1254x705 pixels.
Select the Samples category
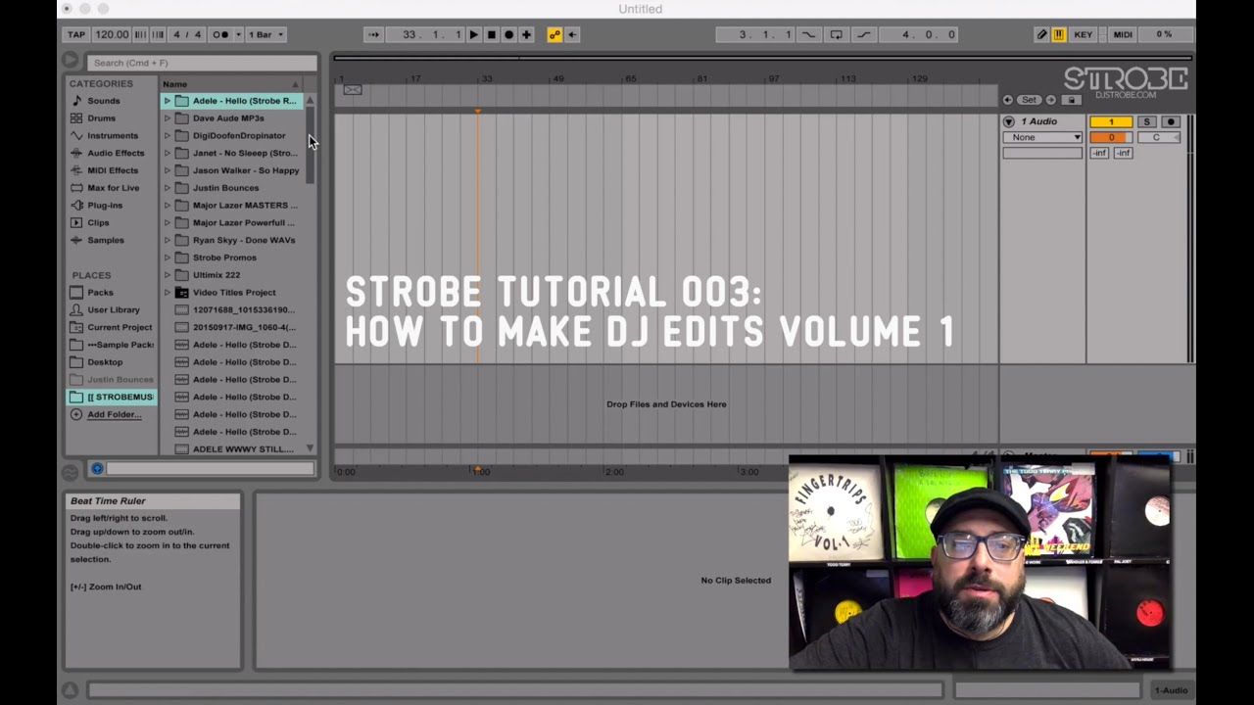(106, 240)
